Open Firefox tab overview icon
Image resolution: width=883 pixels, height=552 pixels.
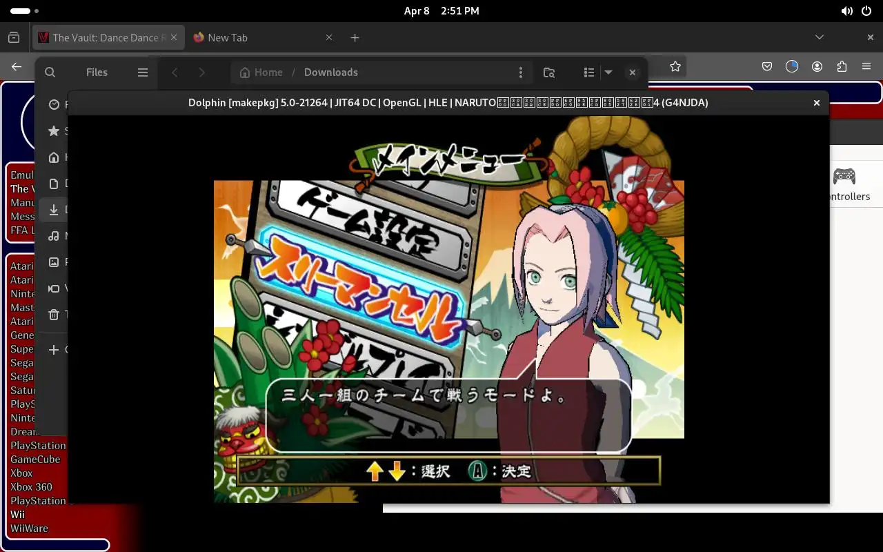[14, 38]
